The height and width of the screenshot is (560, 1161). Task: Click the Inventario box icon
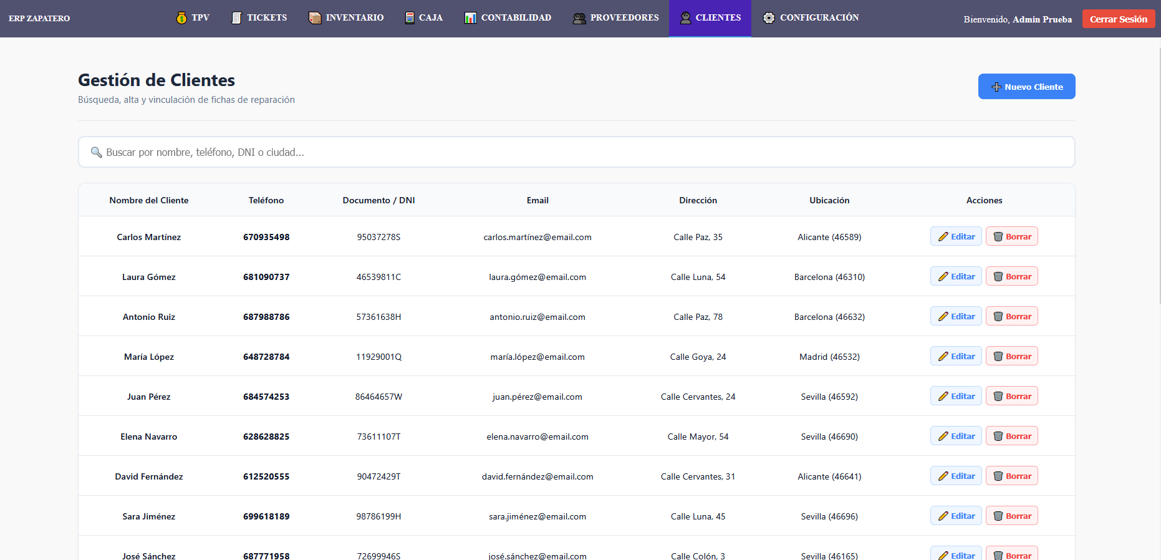(315, 18)
